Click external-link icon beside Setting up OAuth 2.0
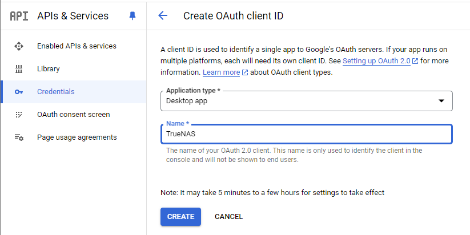This screenshot has height=235, width=470. (x=415, y=61)
